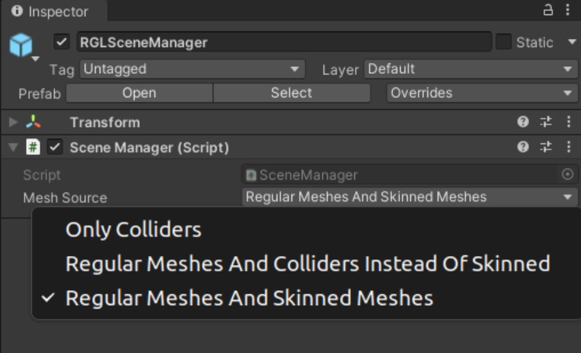Open Scene Manager more options menu
The height and width of the screenshot is (353, 581).
pyautogui.click(x=568, y=147)
